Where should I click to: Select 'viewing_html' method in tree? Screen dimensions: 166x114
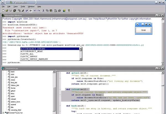pos(16,110)
